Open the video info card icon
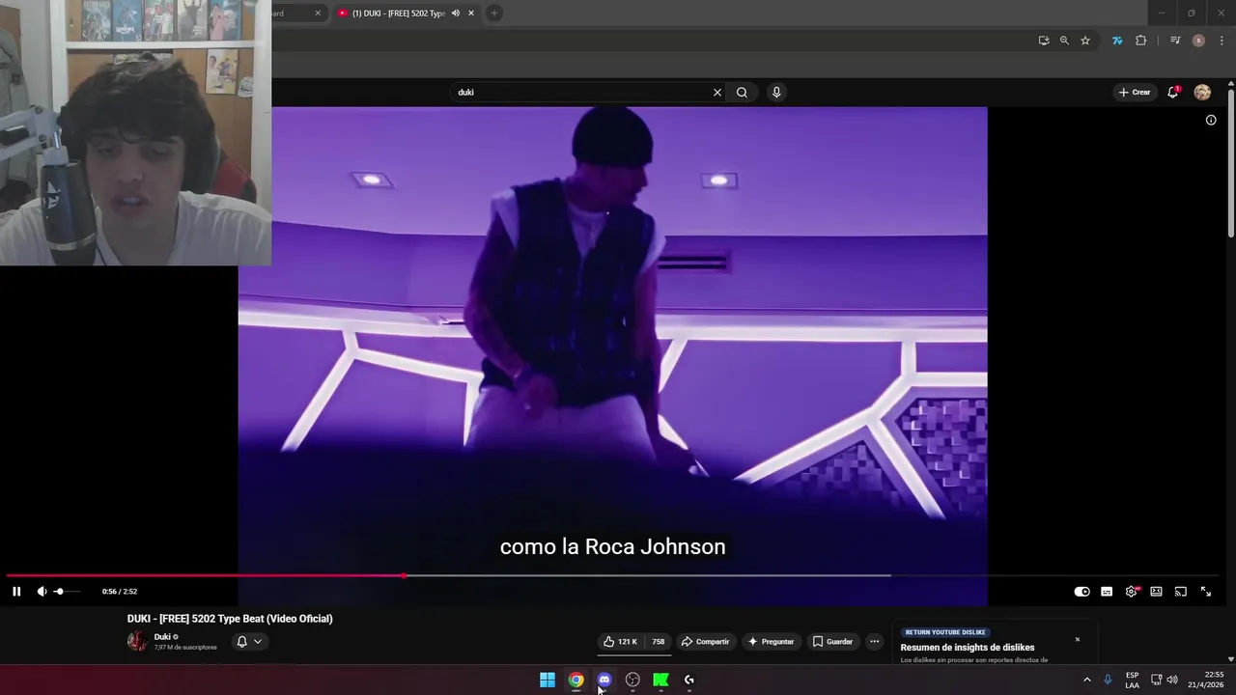Viewport: 1236px width, 695px height. click(x=1211, y=120)
